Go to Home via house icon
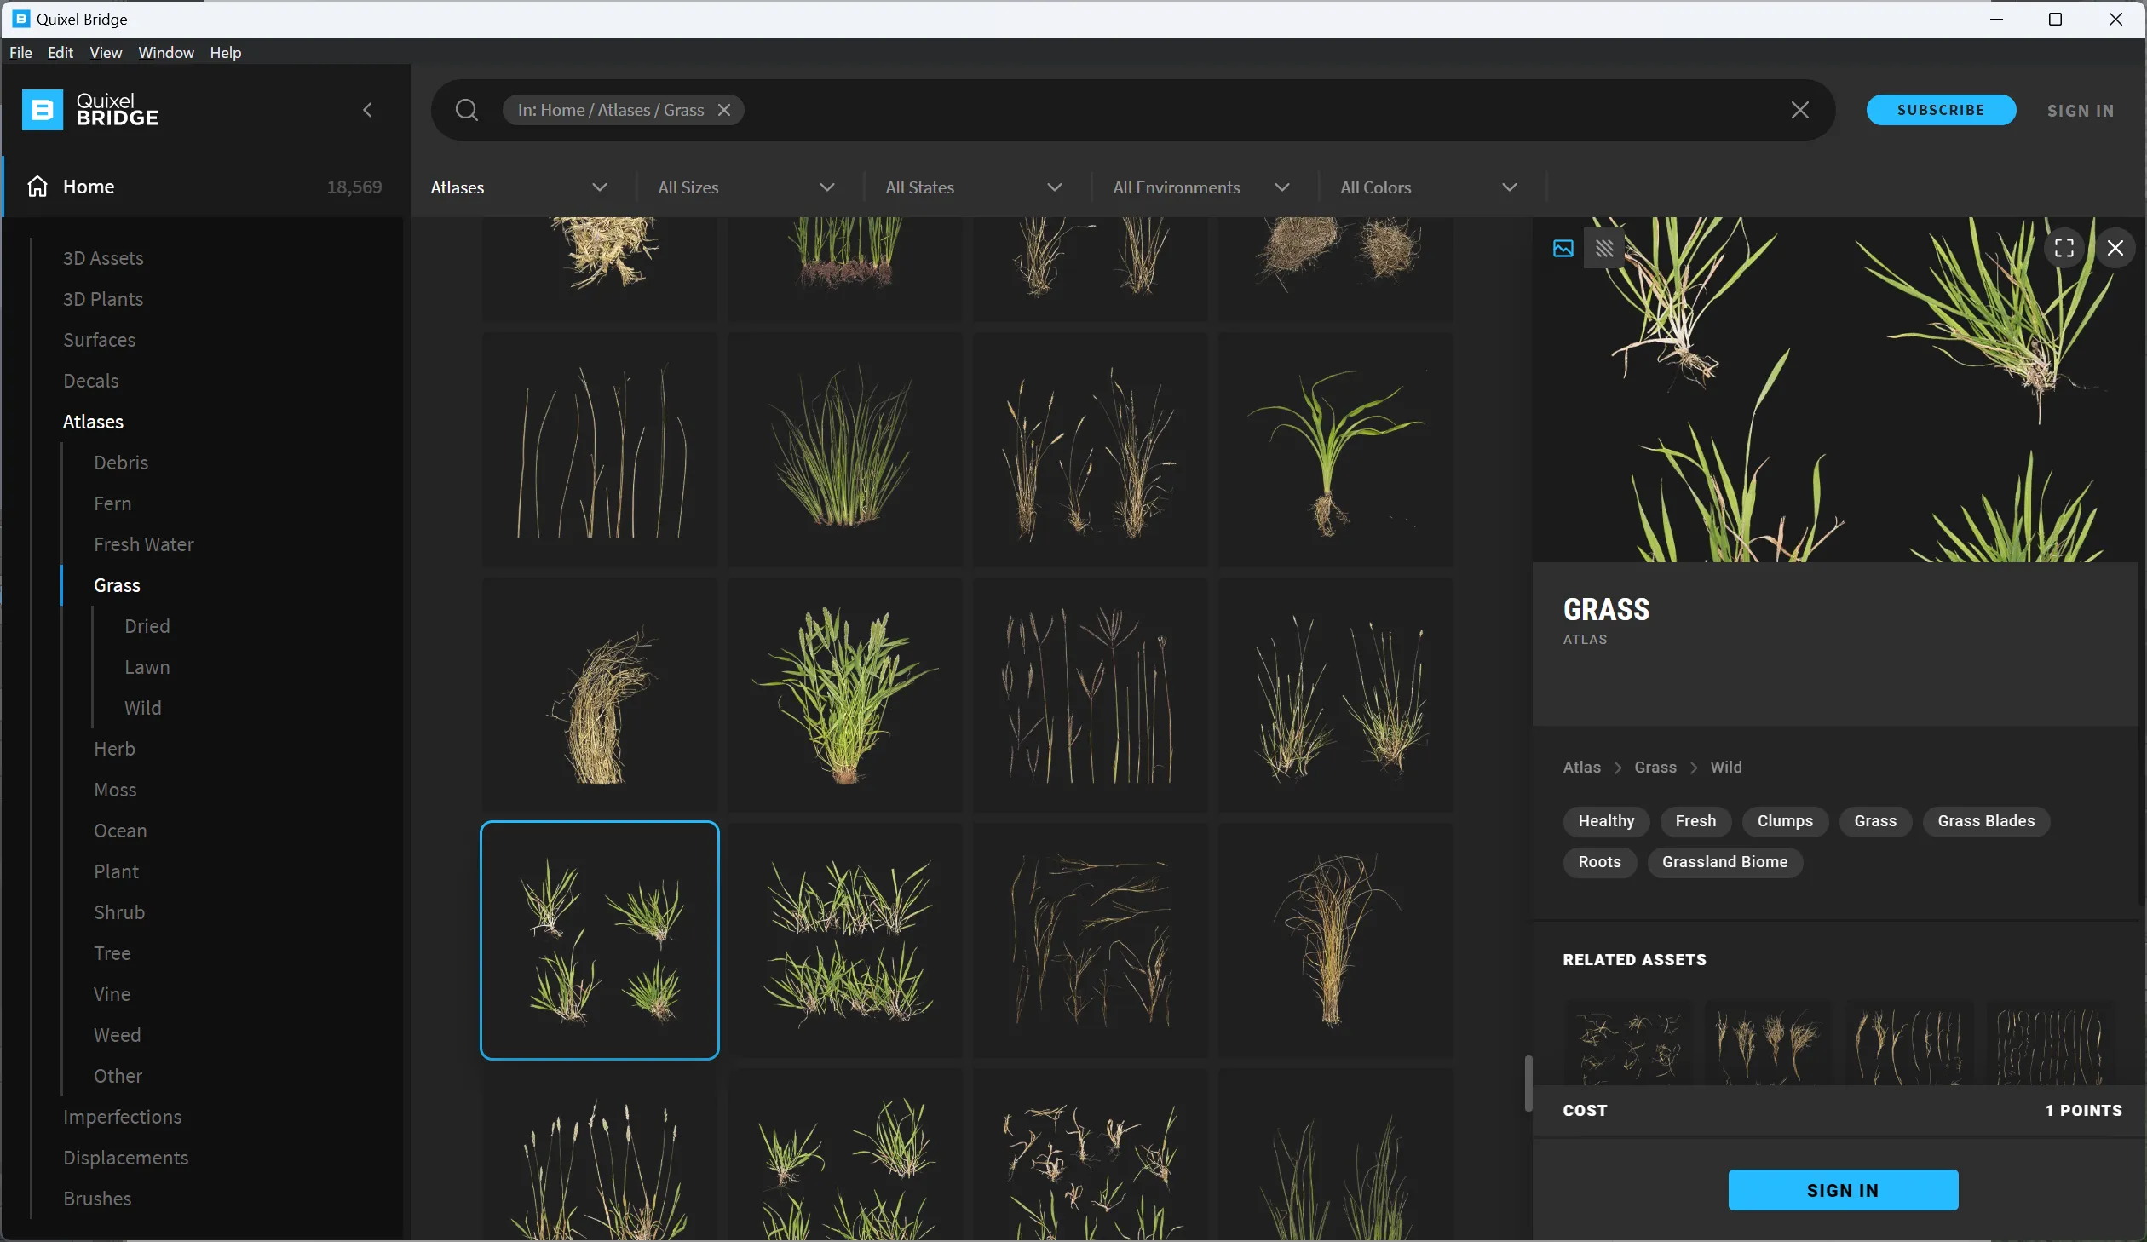2147x1242 pixels. coord(37,187)
